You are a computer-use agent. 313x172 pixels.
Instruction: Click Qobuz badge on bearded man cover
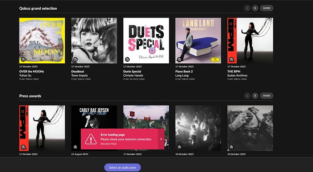click(x=231, y=147)
